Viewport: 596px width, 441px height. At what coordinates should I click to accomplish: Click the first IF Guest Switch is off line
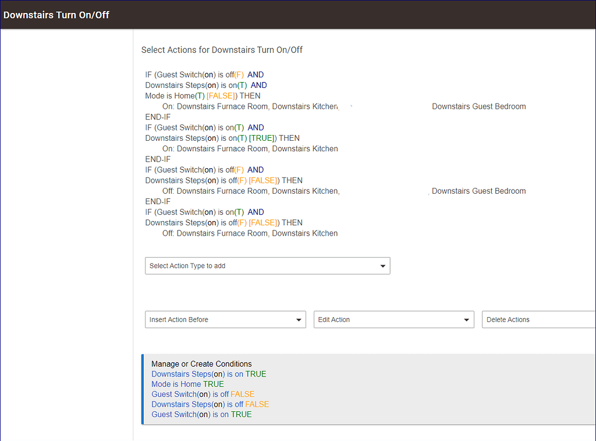[x=204, y=75]
